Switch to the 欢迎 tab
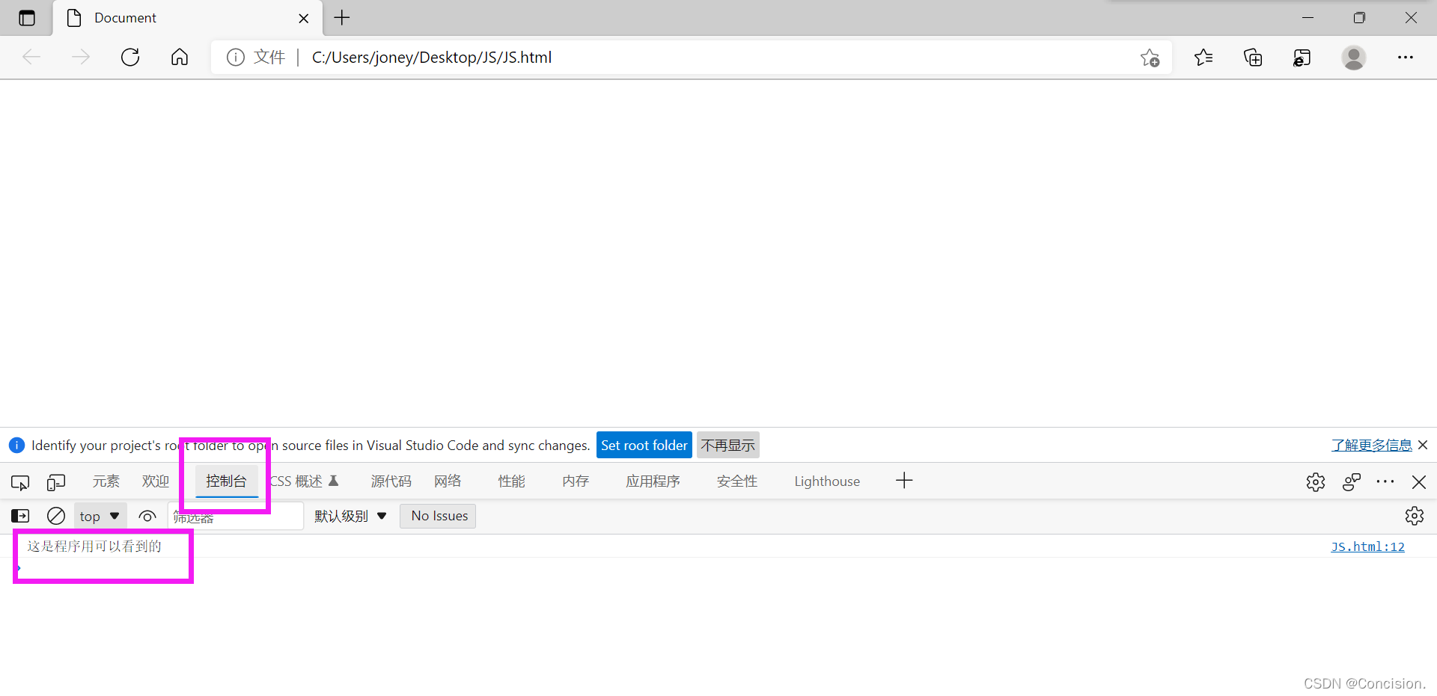This screenshot has width=1437, height=696. pyautogui.click(x=156, y=481)
